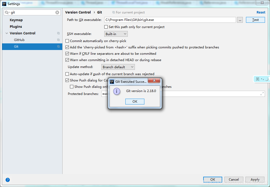Close the Git Executed Successfully popup

[154, 80]
